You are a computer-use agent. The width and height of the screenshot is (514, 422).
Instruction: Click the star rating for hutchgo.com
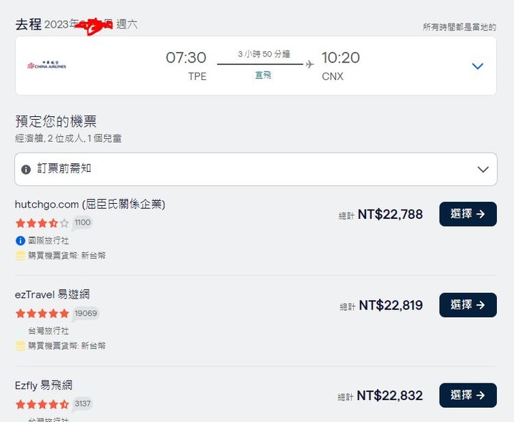[x=42, y=223]
